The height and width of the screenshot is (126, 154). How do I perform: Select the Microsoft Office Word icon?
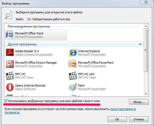pyautogui.click(x=10, y=35)
